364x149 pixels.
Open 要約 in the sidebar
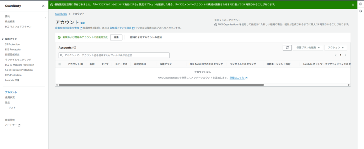click(x=7, y=16)
